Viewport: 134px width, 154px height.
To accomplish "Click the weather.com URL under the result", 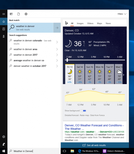I will click(x=94, y=132).
